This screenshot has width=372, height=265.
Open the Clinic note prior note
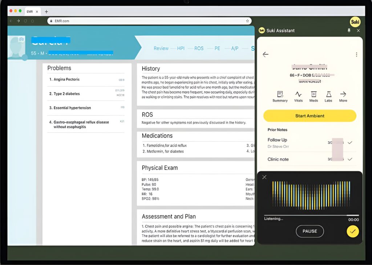click(310, 159)
